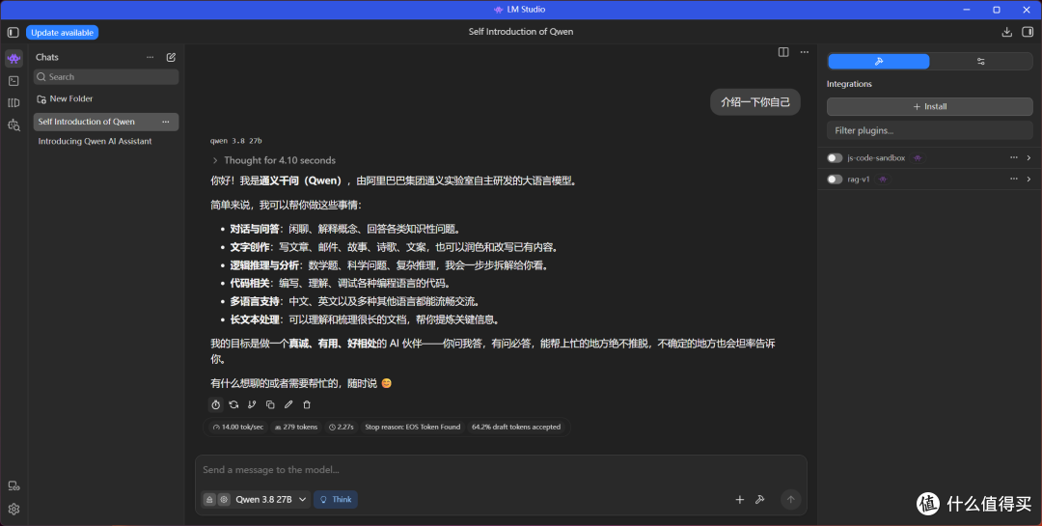
Task: Click the Filter plugins field
Action: (x=930, y=130)
